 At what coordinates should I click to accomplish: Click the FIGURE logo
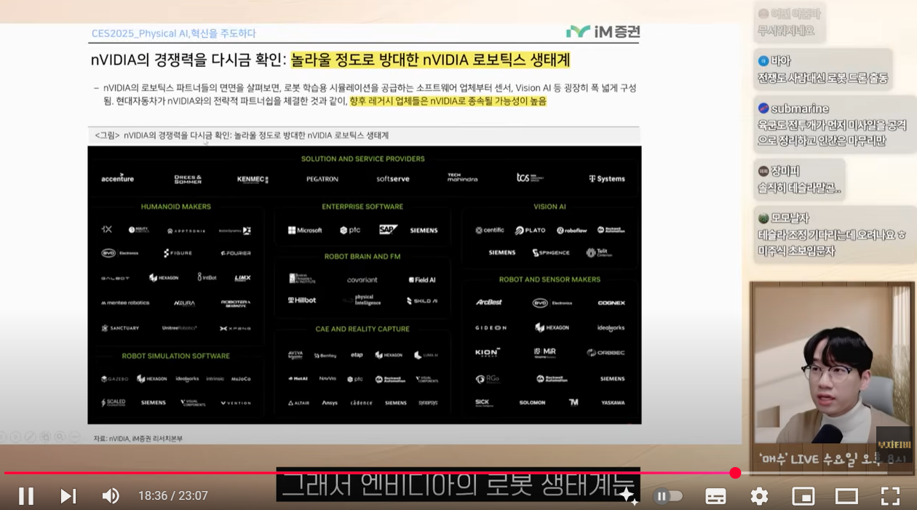pyautogui.click(x=178, y=253)
